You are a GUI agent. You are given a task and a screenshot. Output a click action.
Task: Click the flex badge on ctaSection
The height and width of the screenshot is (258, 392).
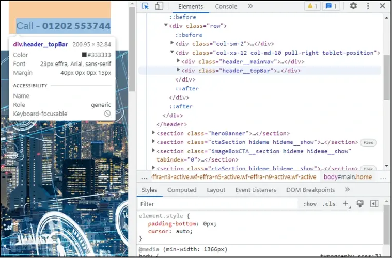click(368, 142)
